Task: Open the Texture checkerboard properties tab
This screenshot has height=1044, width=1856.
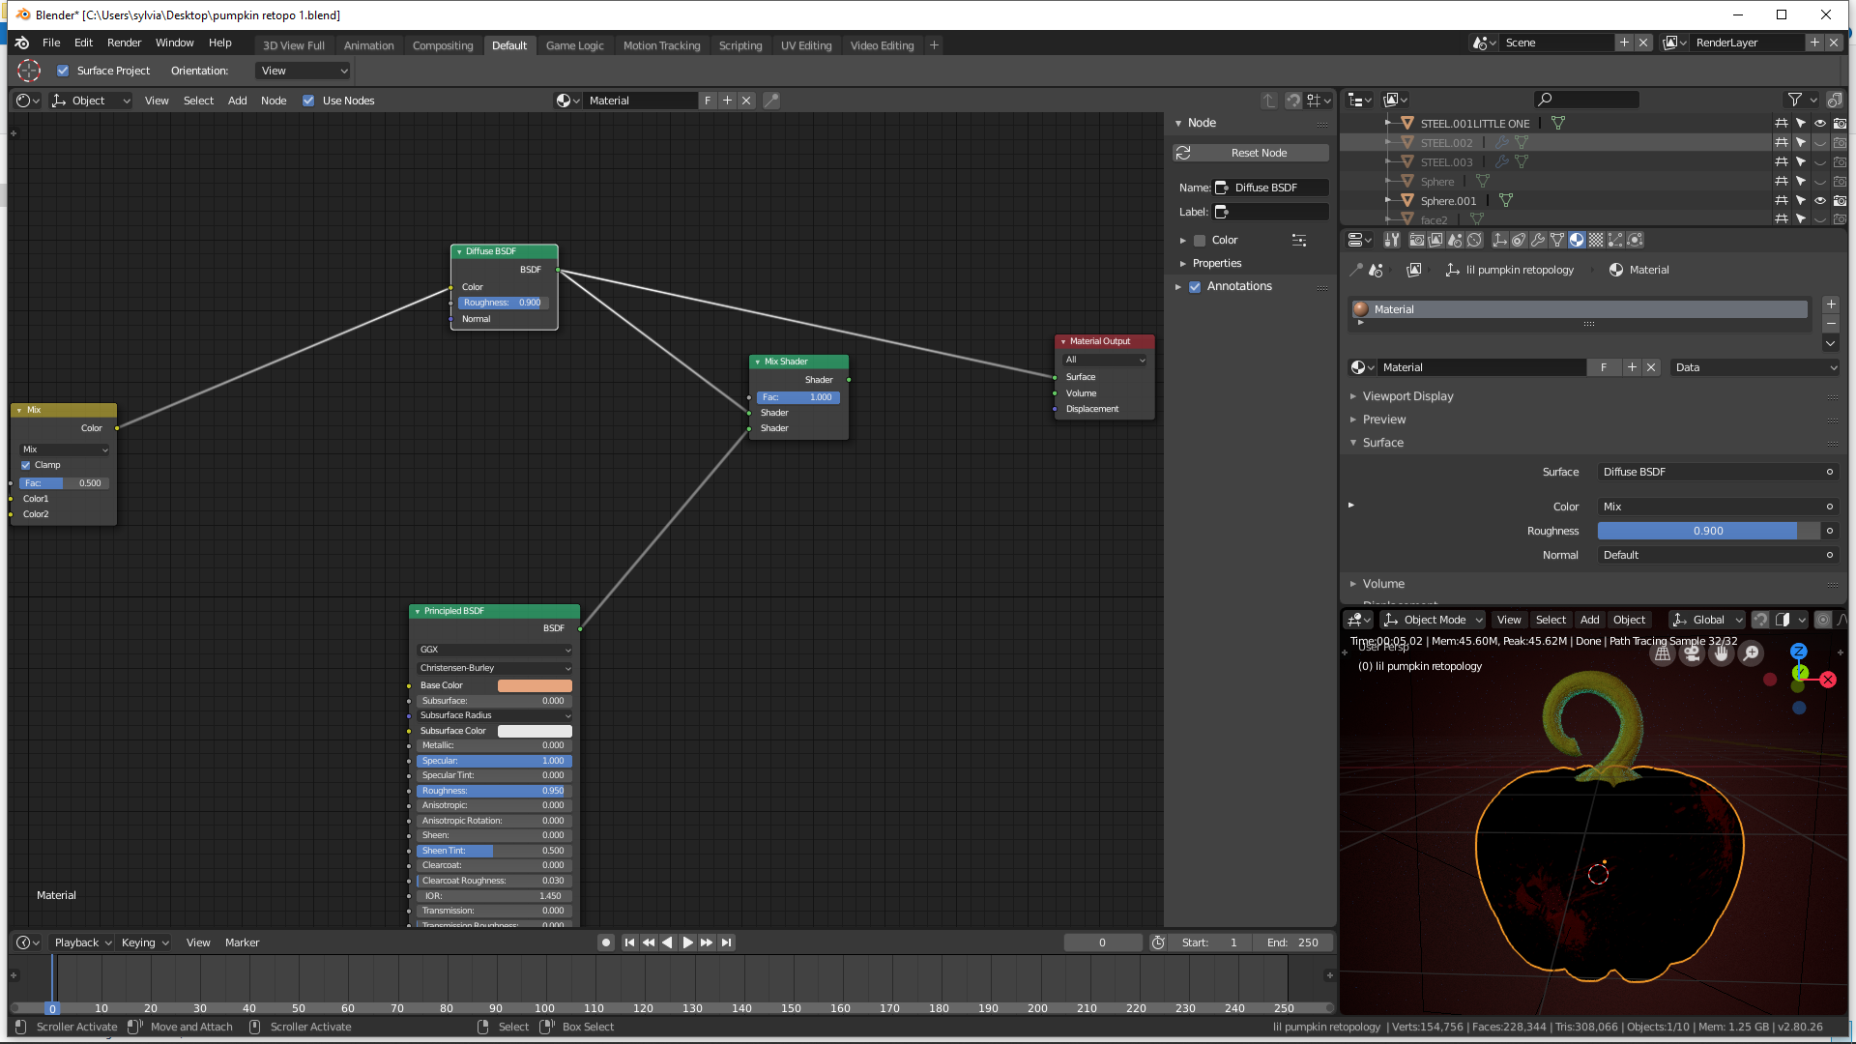Action: coord(1596,240)
